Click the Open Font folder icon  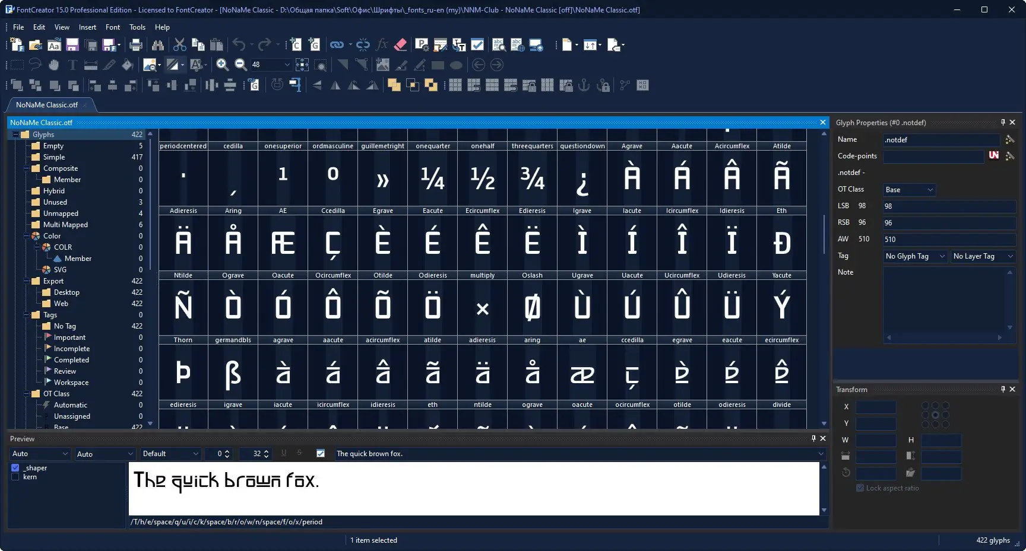coord(36,45)
